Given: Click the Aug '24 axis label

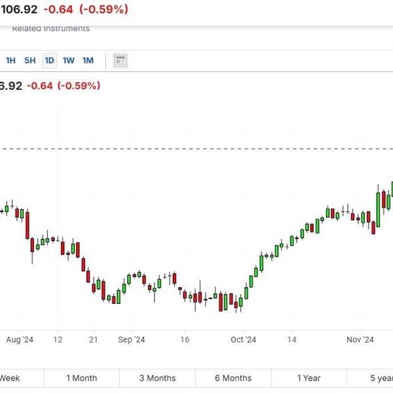Looking at the screenshot, I should coord(20,339).
